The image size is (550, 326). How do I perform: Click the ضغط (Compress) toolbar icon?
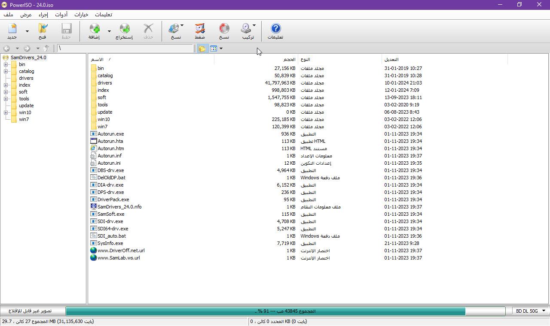(x=200, y=29)
